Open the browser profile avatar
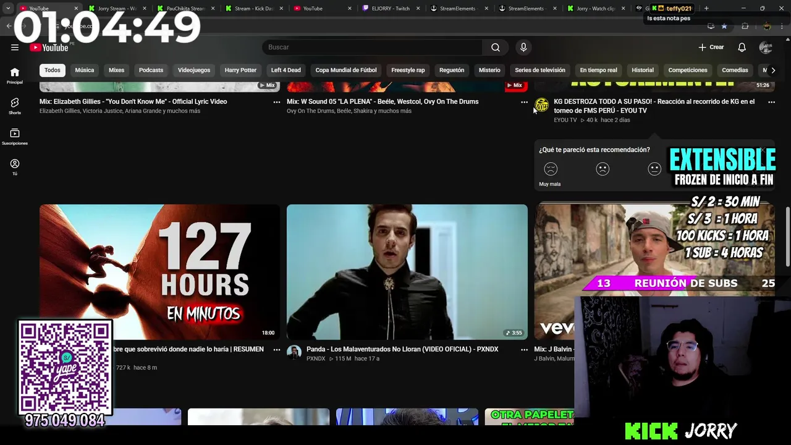This screenshot has height=445, width=791. point(767,26)
